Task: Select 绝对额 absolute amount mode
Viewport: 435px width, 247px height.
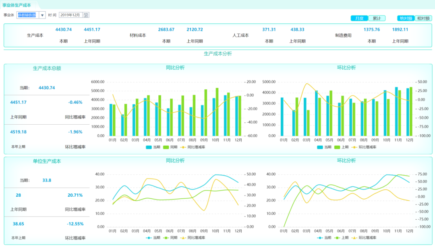Action: pos(406,18)
